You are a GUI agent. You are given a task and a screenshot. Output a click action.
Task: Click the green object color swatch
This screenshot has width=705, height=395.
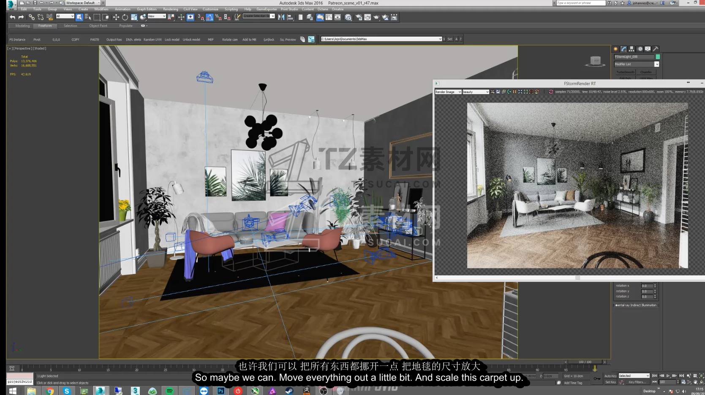coord(658,57)
